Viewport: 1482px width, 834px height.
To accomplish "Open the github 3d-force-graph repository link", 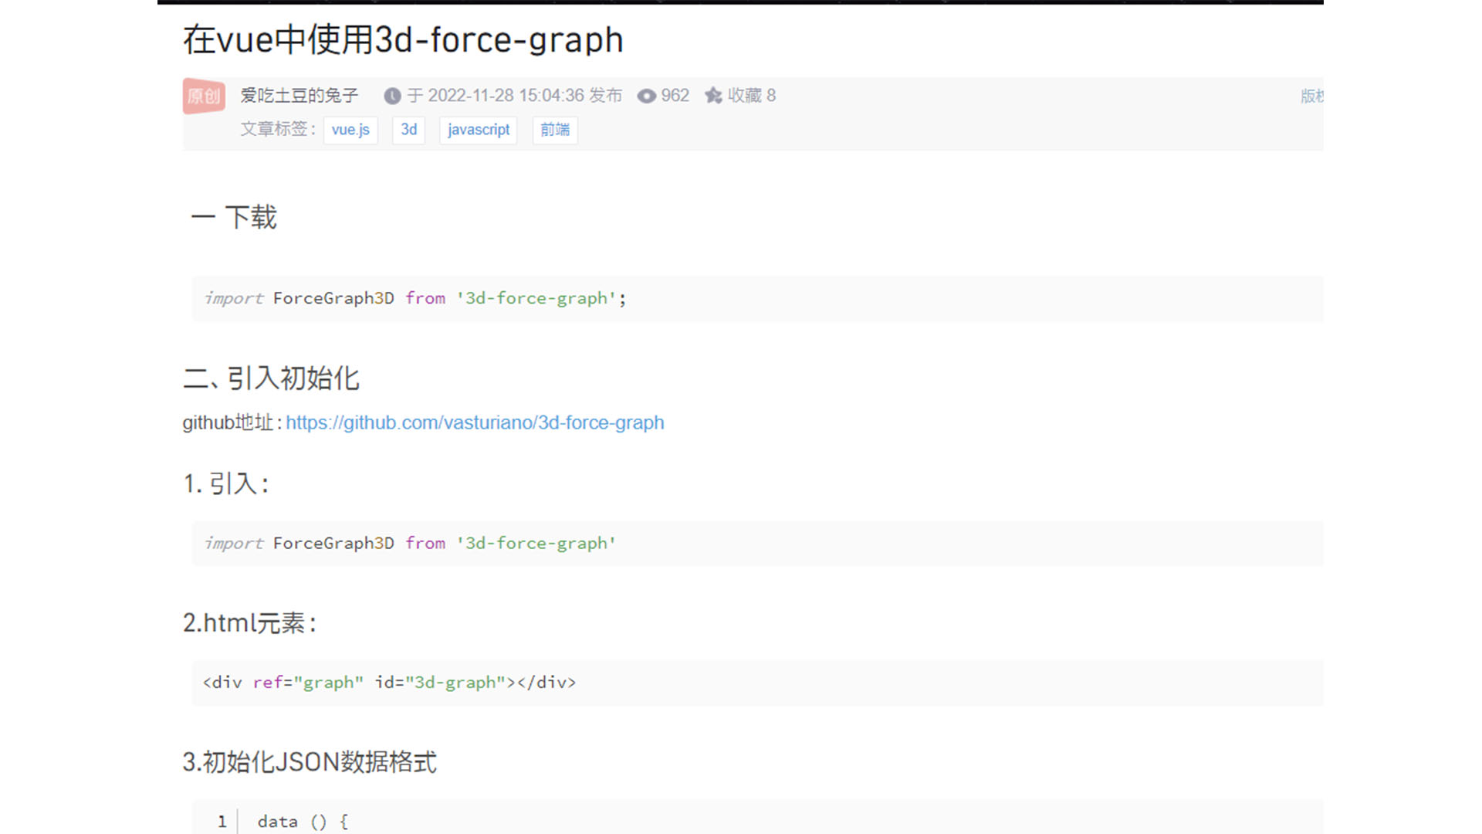I will (x=475, y=422).
